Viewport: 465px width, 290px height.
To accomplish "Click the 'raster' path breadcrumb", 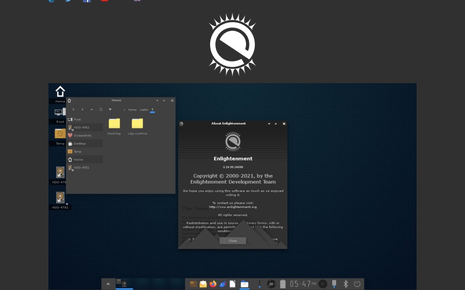I will click(144, 110).
